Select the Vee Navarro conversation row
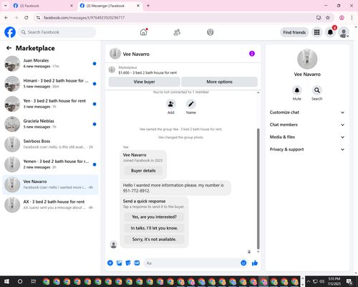358x287 pixels. (50, 184)
